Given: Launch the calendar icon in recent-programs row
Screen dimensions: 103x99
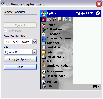Looking at the screenshot, I should tap(49, 19).
